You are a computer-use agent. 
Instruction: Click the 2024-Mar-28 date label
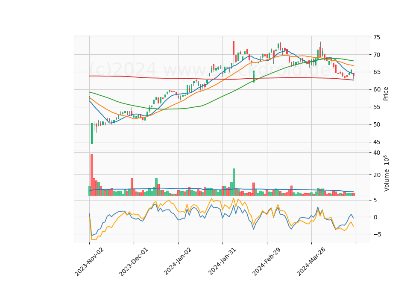[311, 262]
